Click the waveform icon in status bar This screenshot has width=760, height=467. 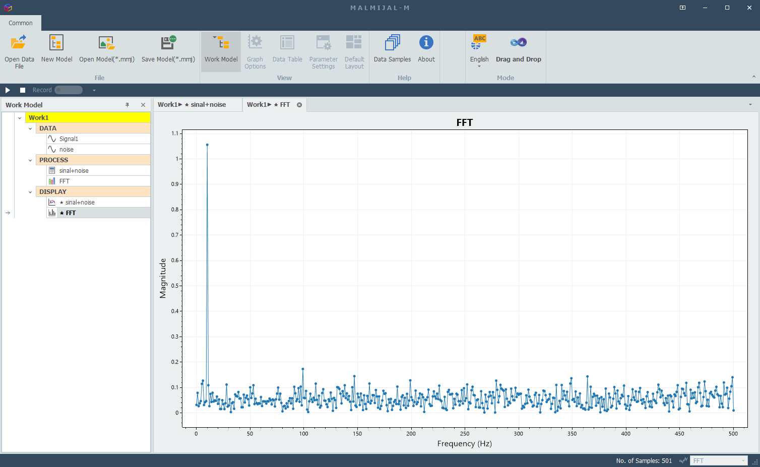[x=683, y=460]
